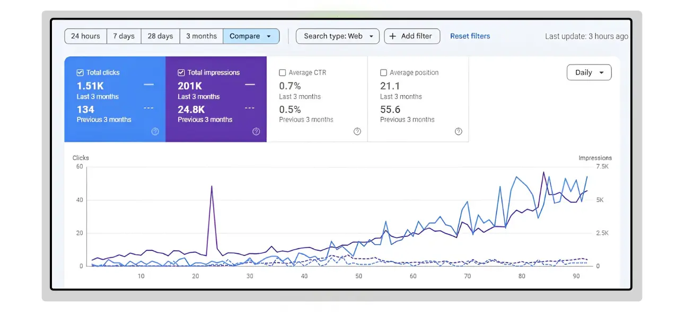Open the Total impressions help tooltip icon

[x=256, y=131]
